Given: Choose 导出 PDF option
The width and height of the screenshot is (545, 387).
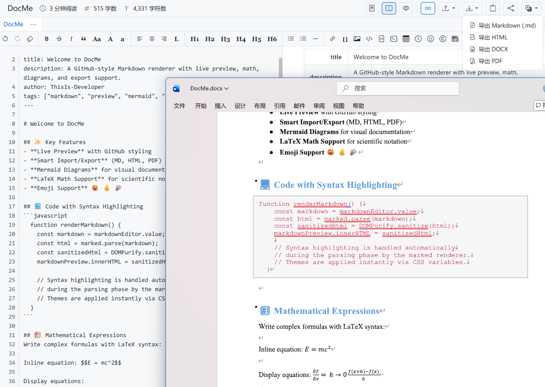Looking at the screenshot, I should (503, 61).
